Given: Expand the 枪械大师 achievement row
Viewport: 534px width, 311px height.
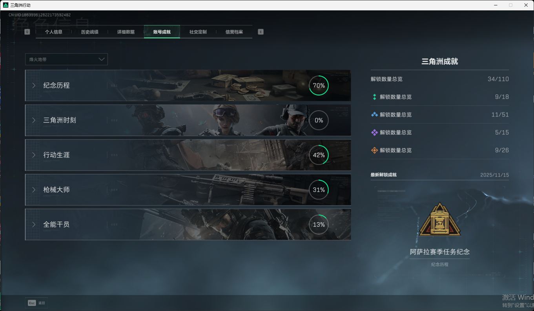Looking at the screenshot, I should [x=56, y=190].
